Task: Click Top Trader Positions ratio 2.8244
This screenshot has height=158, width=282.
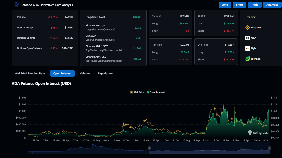Action: 137,59
